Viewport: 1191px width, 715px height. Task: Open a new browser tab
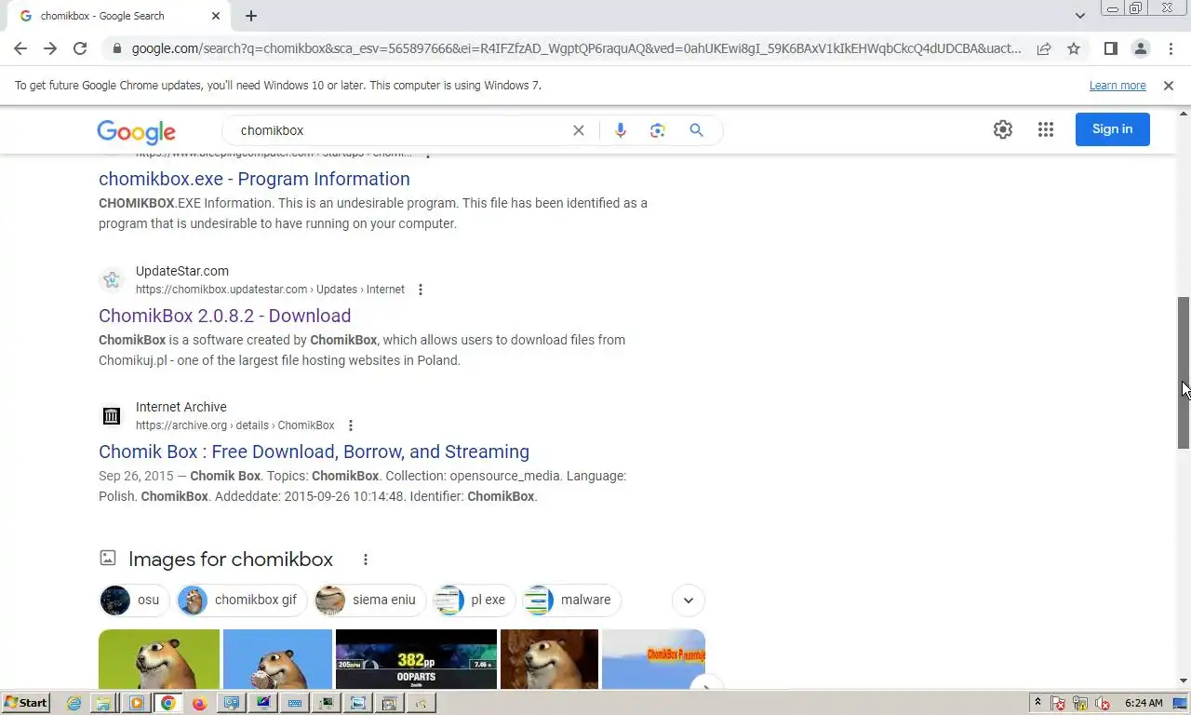(x=251, y=16)
